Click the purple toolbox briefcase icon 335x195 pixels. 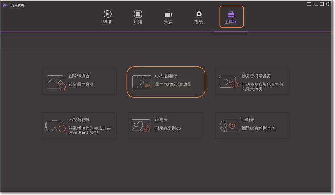231,14
